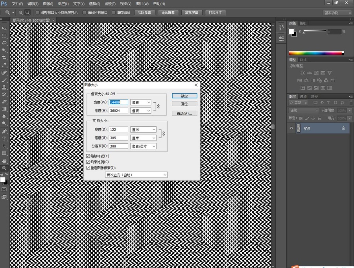Viewport: 354px width, 268px height.
Task: Click the lock transparent pixels icon
Action: pyautogui.click(x=301, y=118)
